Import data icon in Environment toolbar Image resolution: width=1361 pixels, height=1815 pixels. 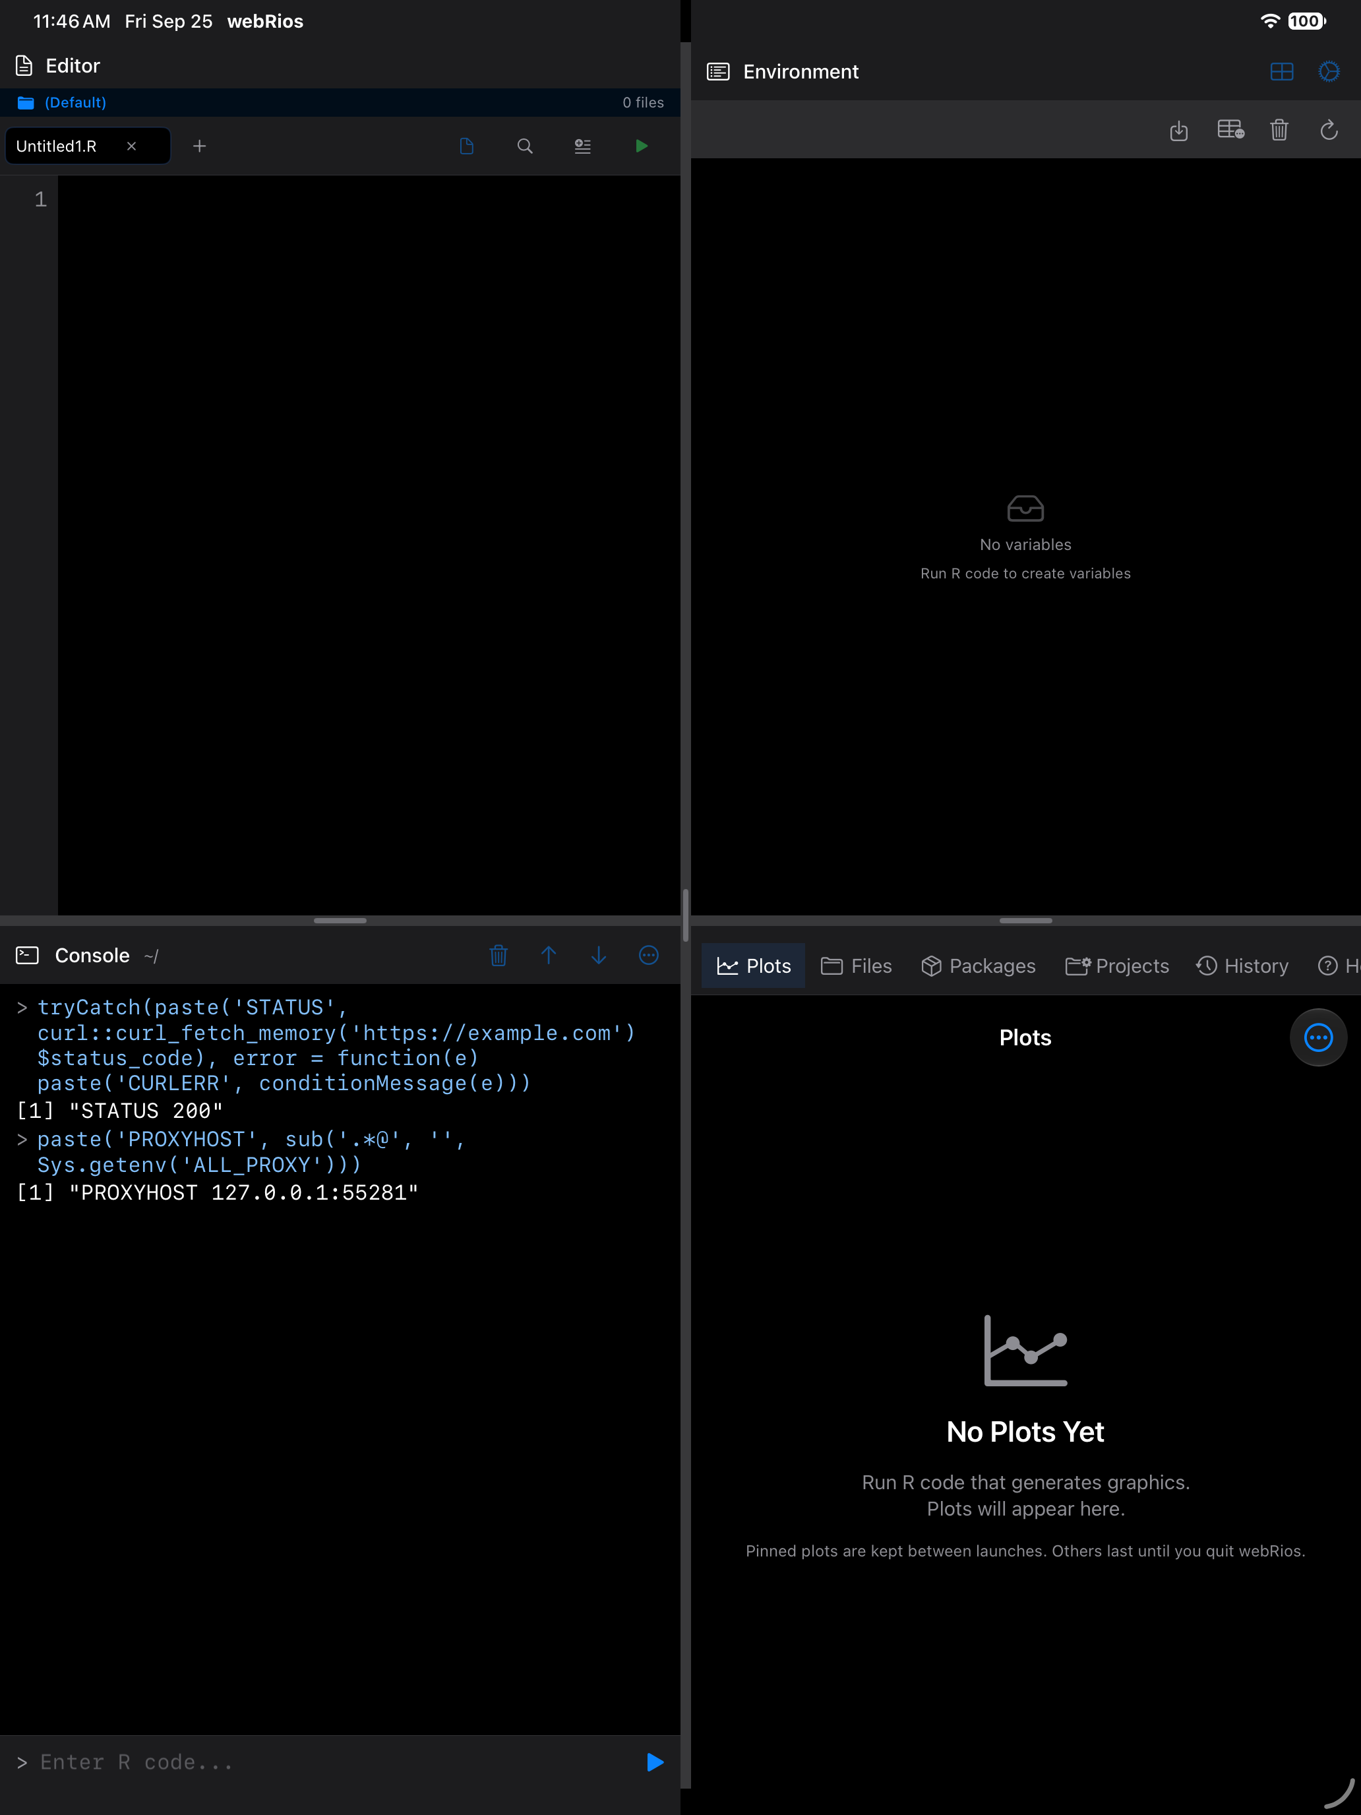click(x=1179, y=131)
